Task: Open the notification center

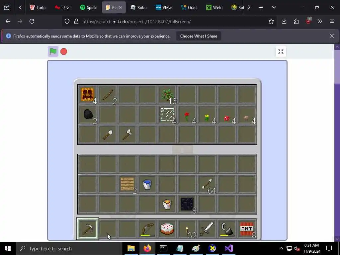Action: 329,248
